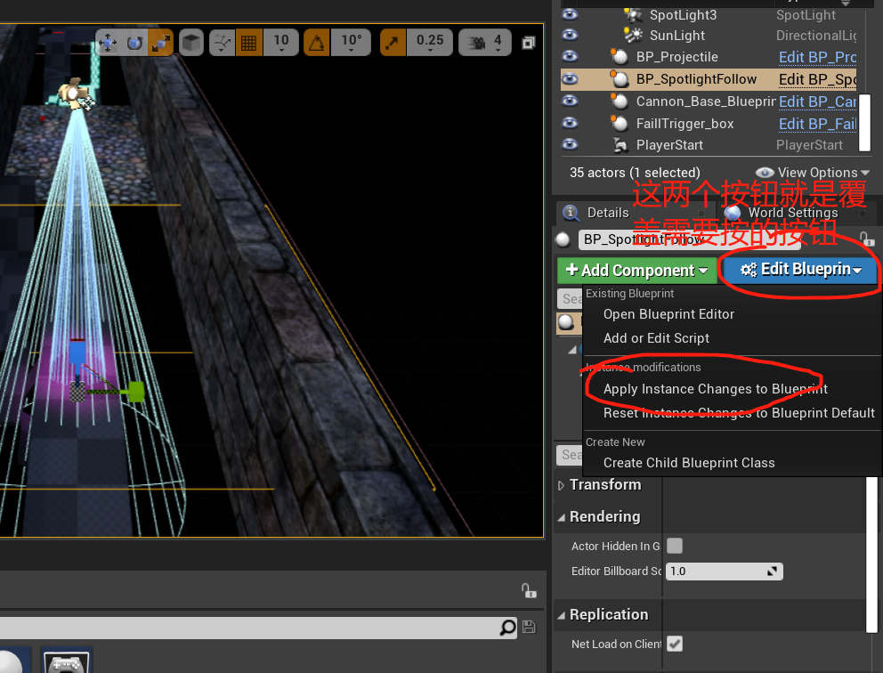883x673 pixels.
Task: Click the Add Component button
Action: click(636, 271)
